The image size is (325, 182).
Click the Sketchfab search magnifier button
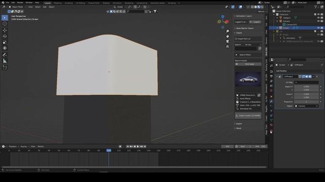[259, 49]
